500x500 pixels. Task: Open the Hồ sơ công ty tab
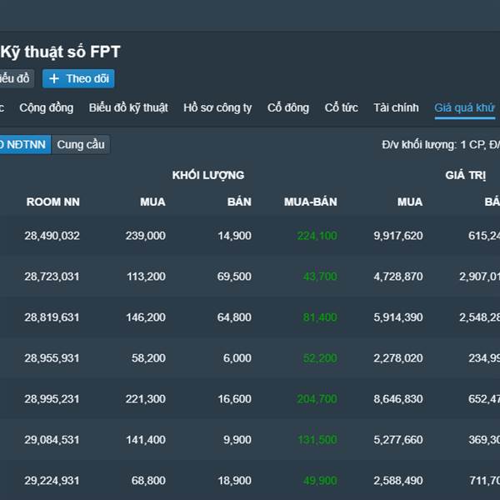(x=217, y=107)
